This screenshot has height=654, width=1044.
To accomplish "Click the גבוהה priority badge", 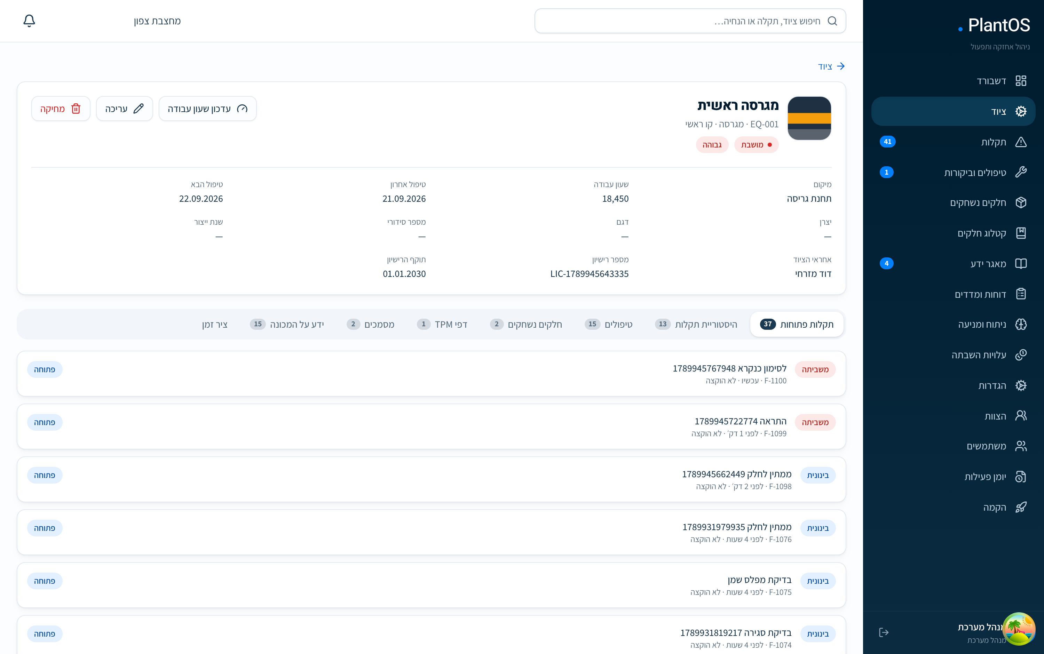I will click(712, 145).
